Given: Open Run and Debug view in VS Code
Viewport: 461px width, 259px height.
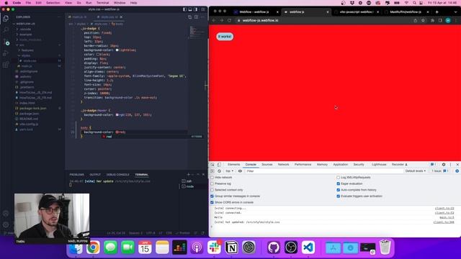Looking at the screenshot, I should (x=6, y=53).
